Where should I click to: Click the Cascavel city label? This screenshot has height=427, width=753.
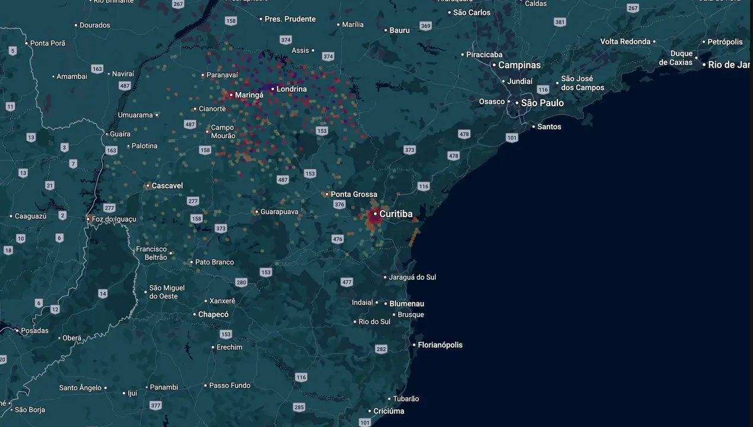[x=167, y=186]
